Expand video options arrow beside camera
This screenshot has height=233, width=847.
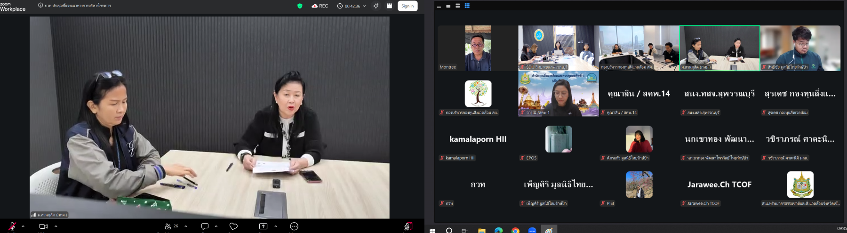pos(56,226)
